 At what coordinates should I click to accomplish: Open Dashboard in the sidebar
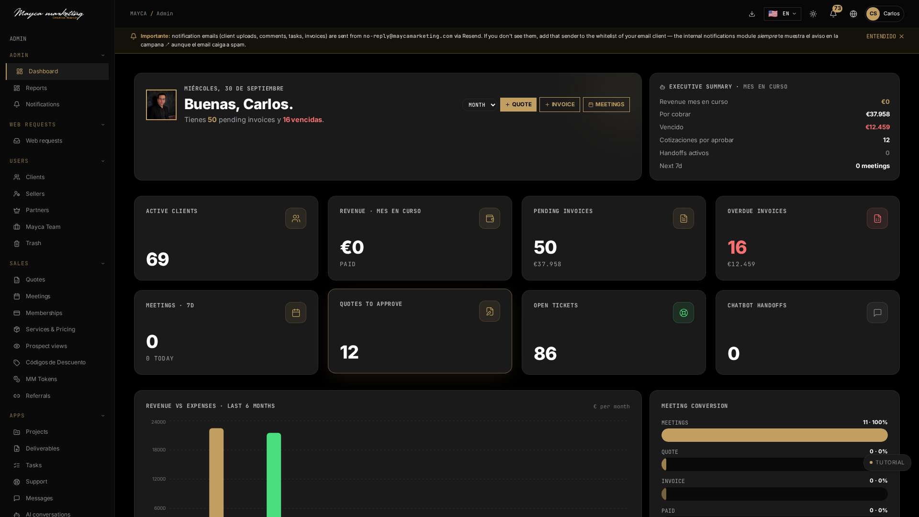[57, 71]
